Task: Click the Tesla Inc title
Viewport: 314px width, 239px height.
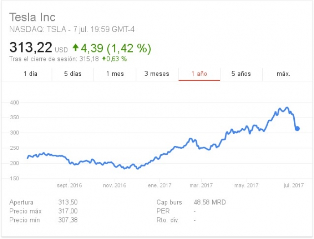Action: pyautogui.click(x=32, y=17)
